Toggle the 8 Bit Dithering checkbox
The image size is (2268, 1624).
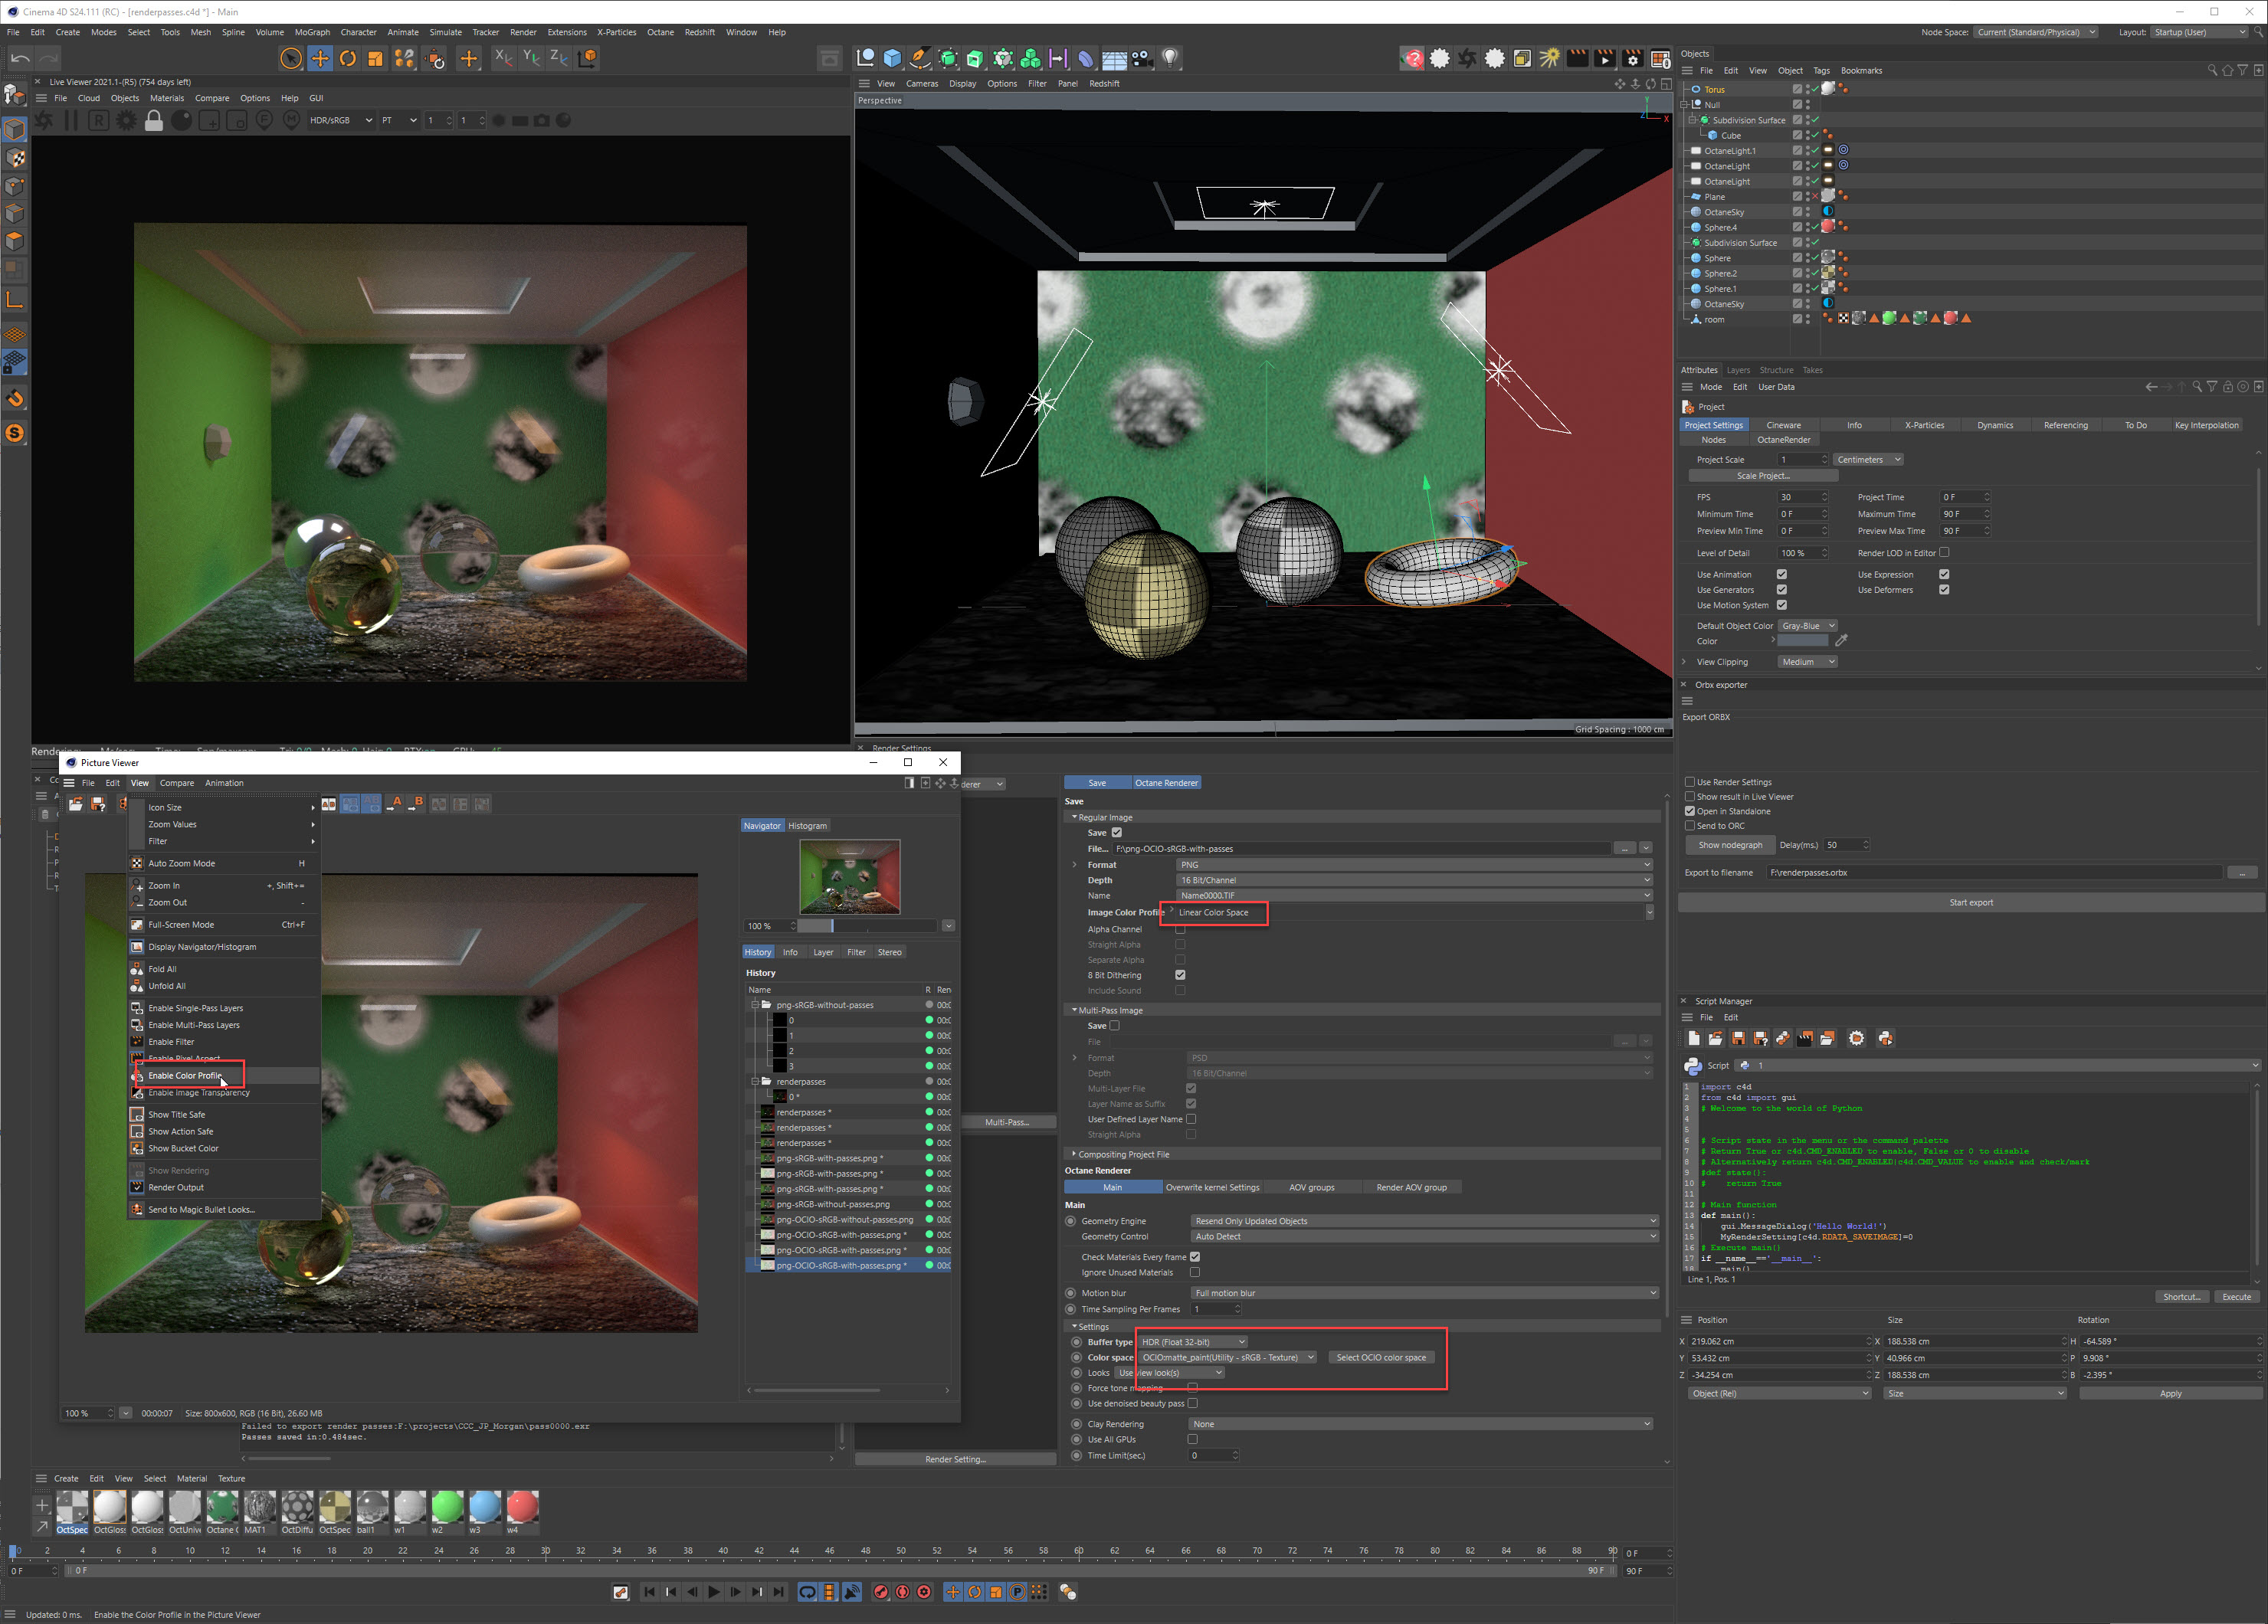click(x=1180, y=975)
